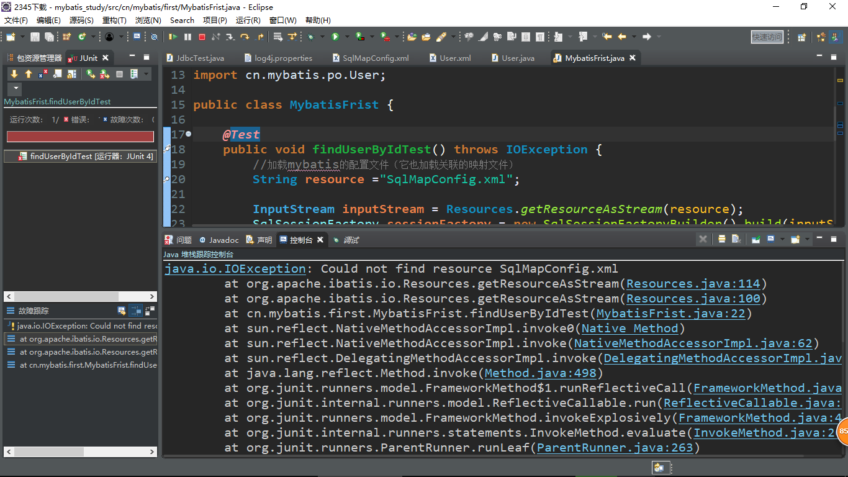Click the Skip All Breakpoints icon
Viewport: 848px width, 477px height.
coord(154,37)
